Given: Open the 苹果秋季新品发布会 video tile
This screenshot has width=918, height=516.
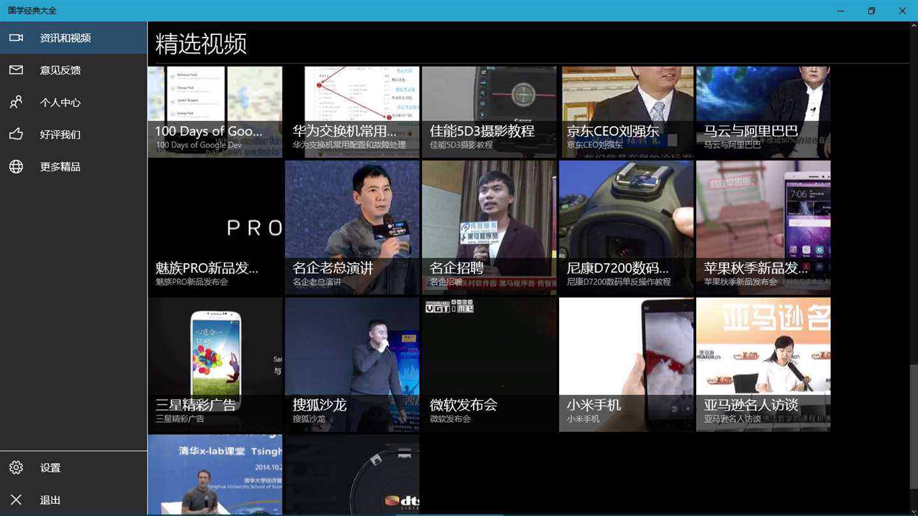Looking at the screenshot, I should pyautogui.click(x=763, y=227).
